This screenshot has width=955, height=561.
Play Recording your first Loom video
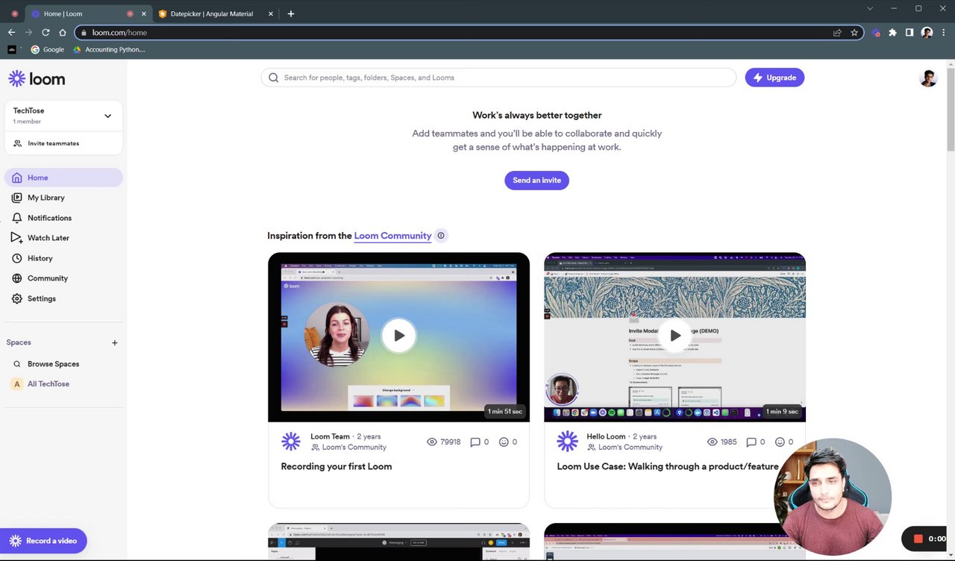[x=399, y=336]
